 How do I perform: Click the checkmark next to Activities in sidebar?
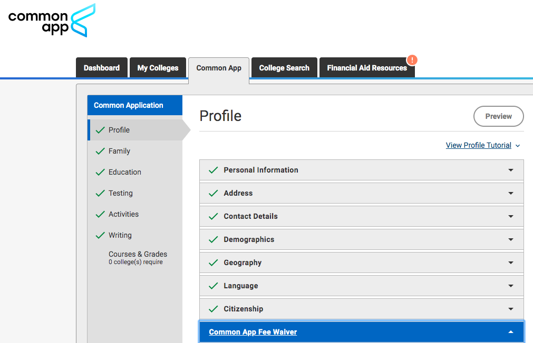click(x=100, y=214)
